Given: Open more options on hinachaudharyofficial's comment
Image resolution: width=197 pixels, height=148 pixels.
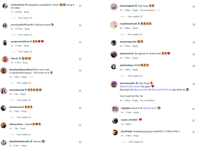Looking at the screenshot, I should (x=31, y=77).
